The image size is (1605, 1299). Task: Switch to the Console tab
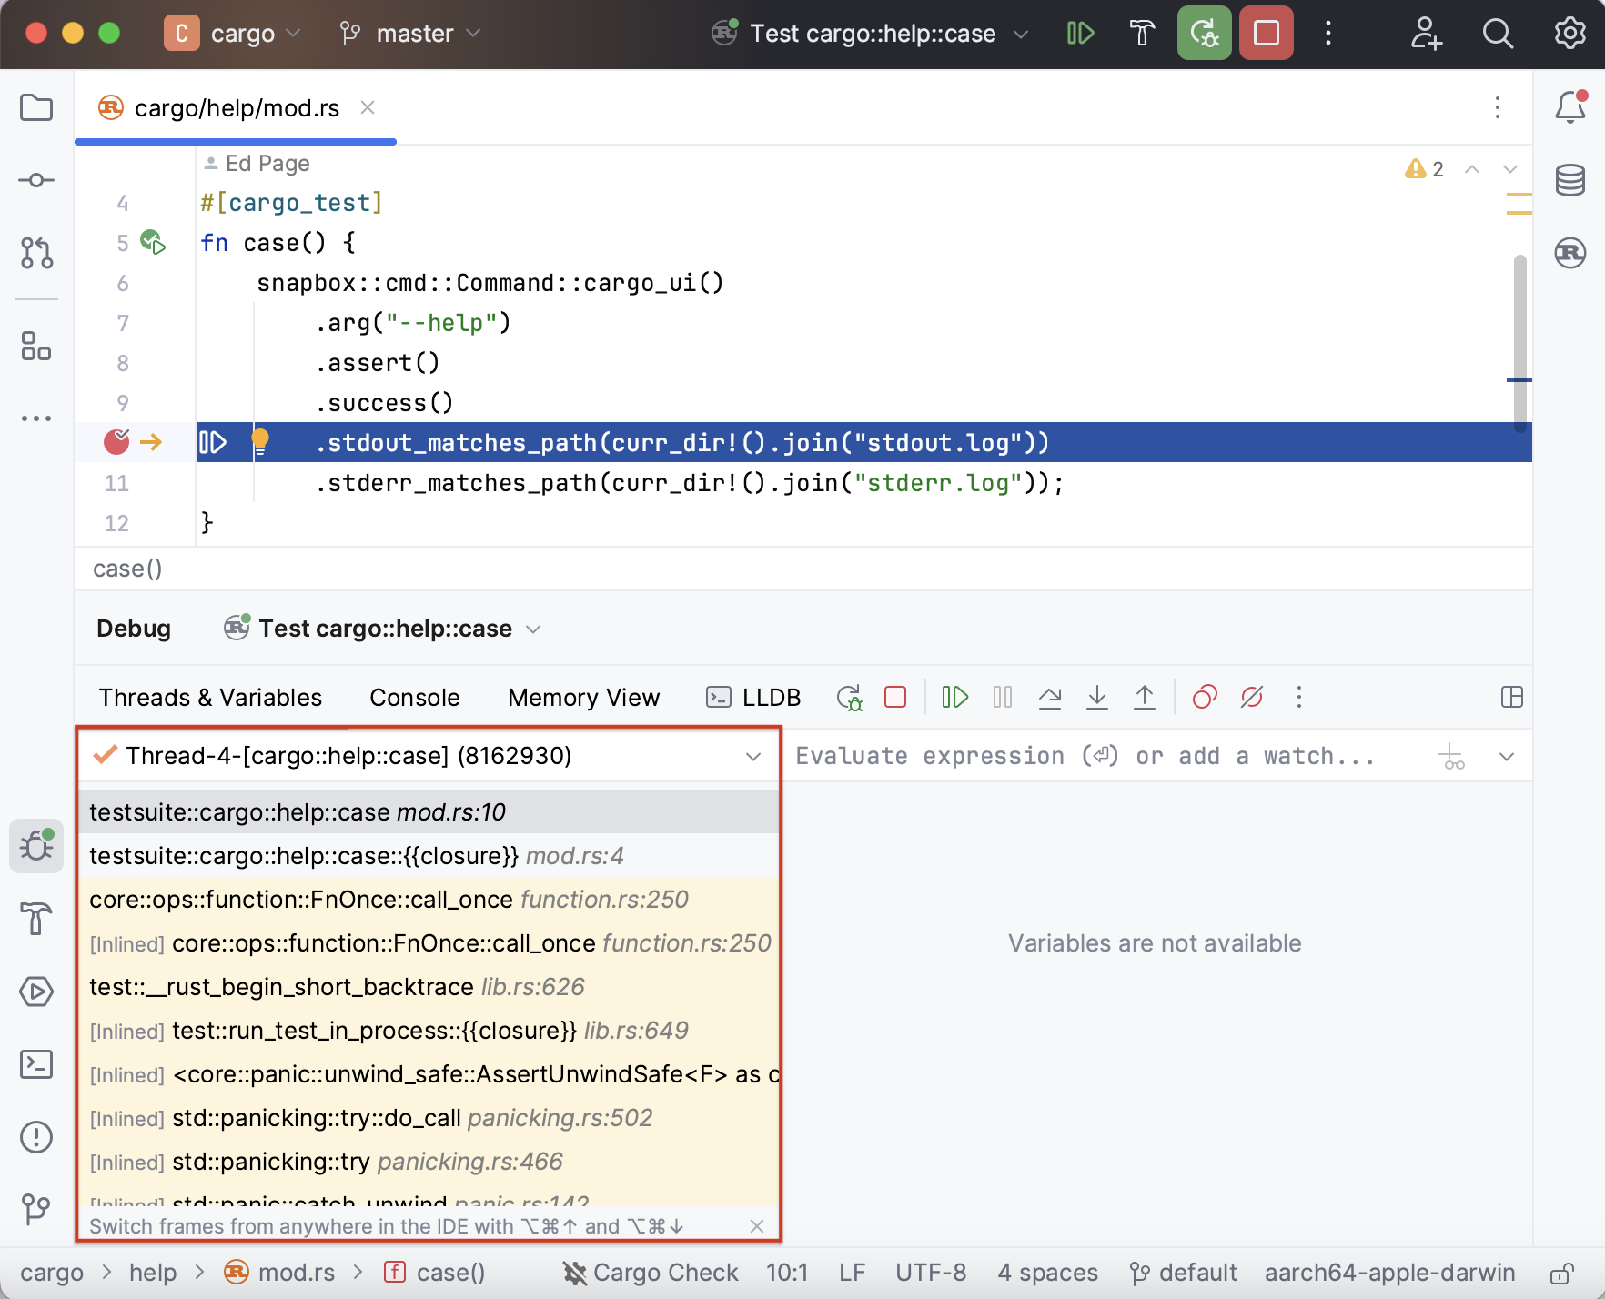[x=414, y=698]
